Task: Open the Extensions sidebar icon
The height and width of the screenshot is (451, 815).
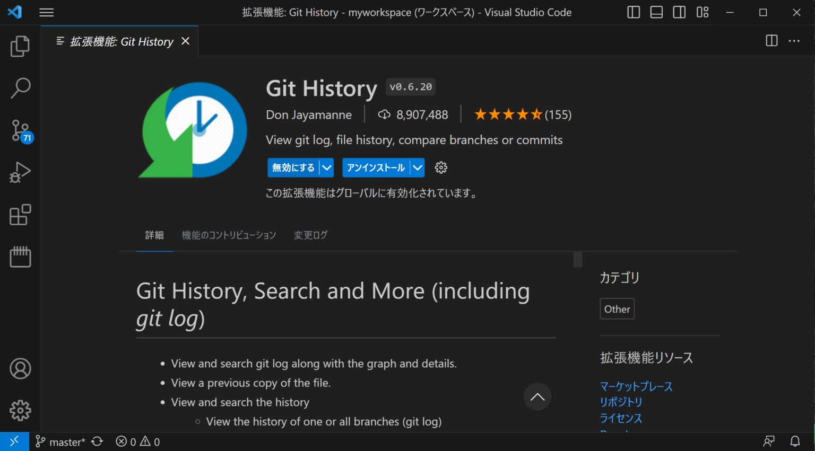Action: click(x=20, y=215)
